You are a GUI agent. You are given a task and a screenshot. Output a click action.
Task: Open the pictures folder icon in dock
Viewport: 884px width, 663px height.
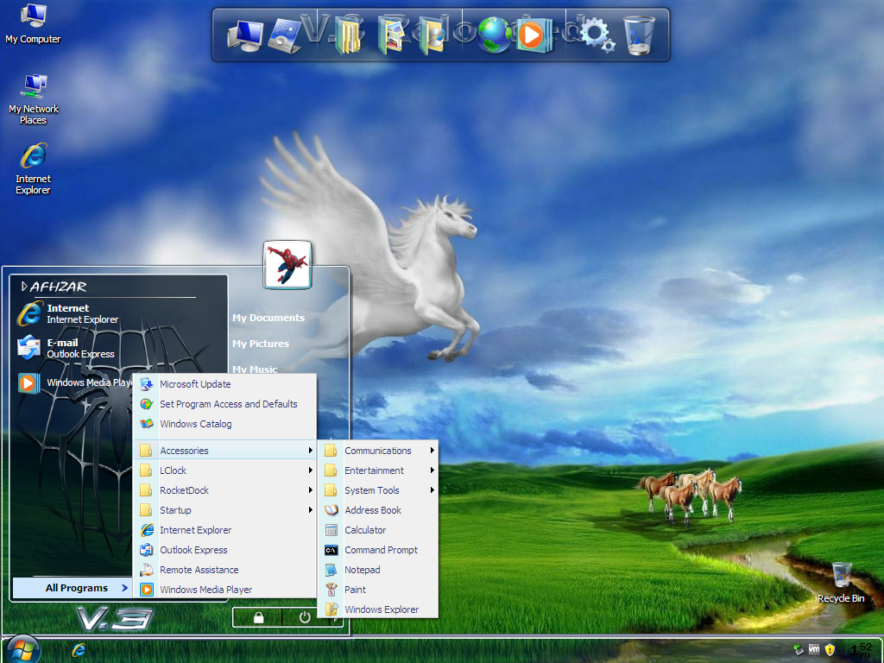393,35
